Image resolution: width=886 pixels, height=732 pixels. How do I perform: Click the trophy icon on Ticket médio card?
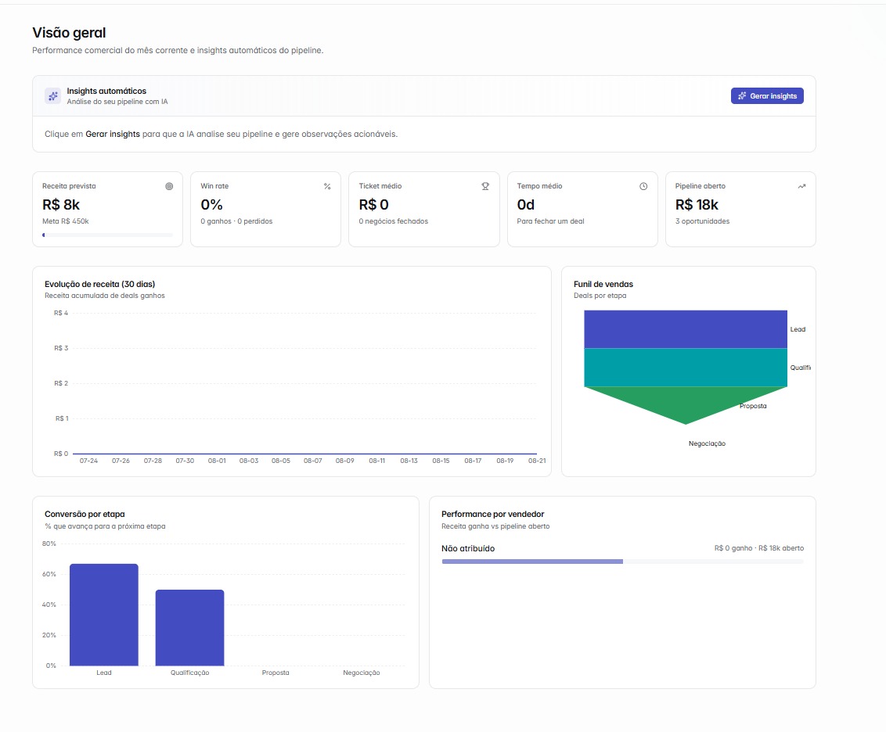485,186
